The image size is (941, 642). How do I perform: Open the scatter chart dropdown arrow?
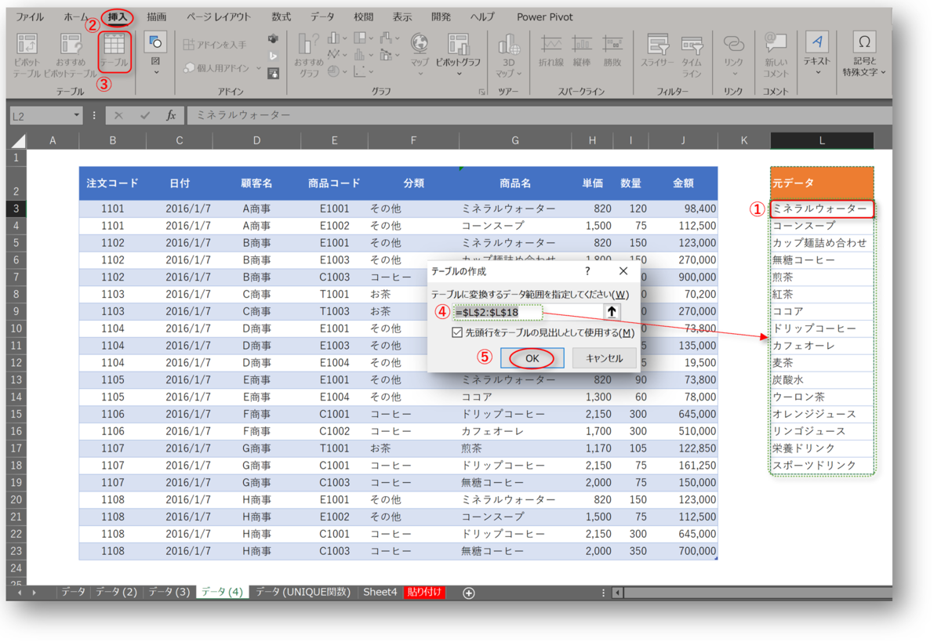coord(371,72)
